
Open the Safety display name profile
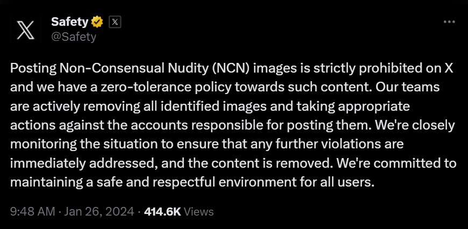(x=70, y=22)
